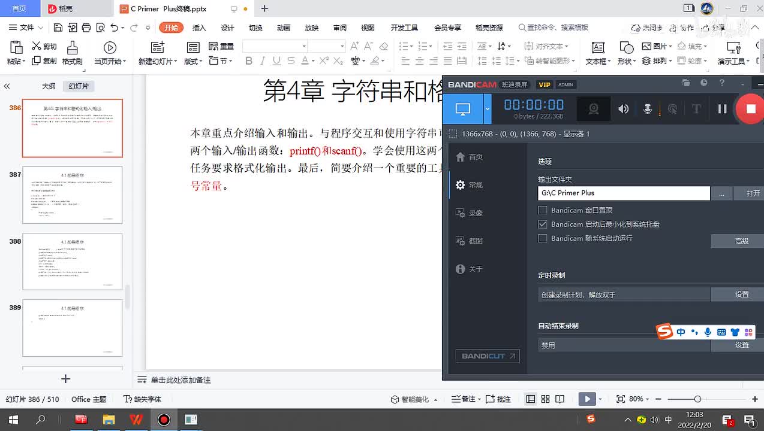The width and height of the screenshot is (764, 431).
Task: Apply bold formatting with B icon
Action: [249, 60]
